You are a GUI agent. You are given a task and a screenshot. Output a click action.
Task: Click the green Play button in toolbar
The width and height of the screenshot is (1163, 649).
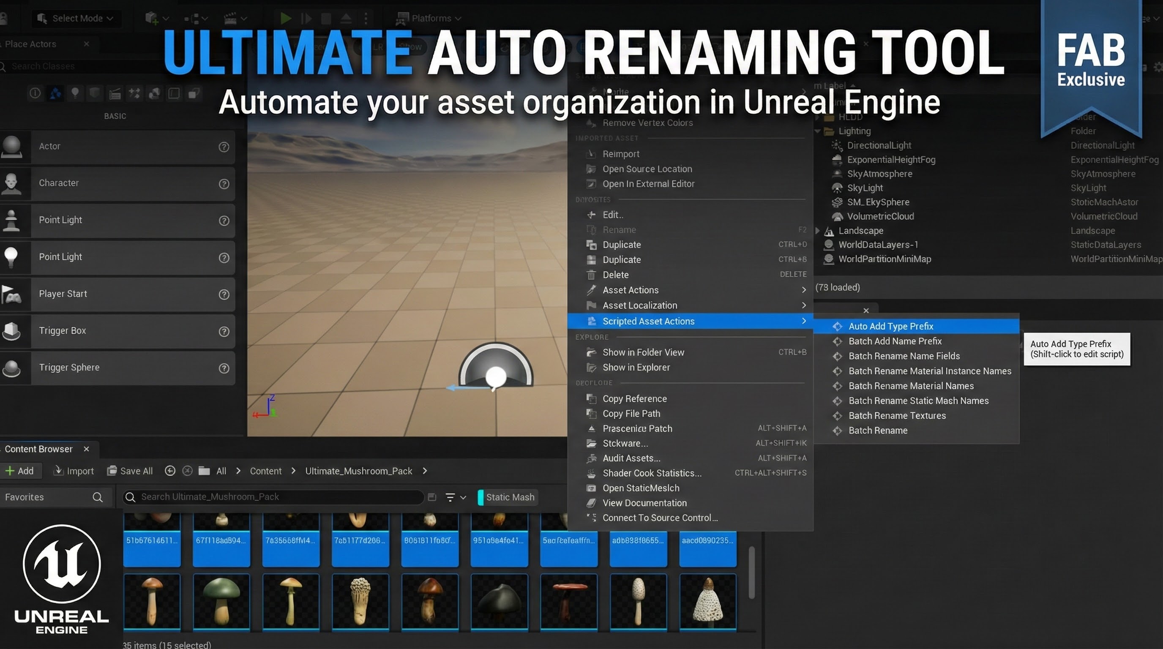click(x=285, y=18)
